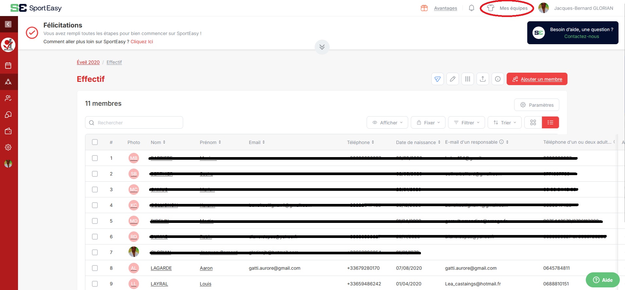This screenshot has height=290, width=625.
Task: Click the Rechercher search field
Action: point(134,122)
